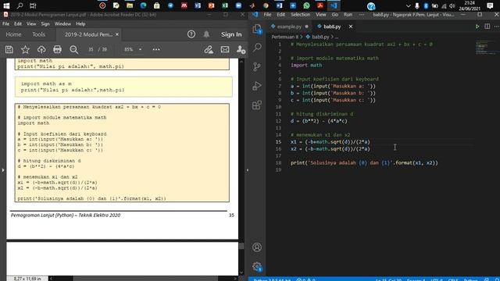Run the Python file with the play icon
500x281 pixels.
point(477,27)
